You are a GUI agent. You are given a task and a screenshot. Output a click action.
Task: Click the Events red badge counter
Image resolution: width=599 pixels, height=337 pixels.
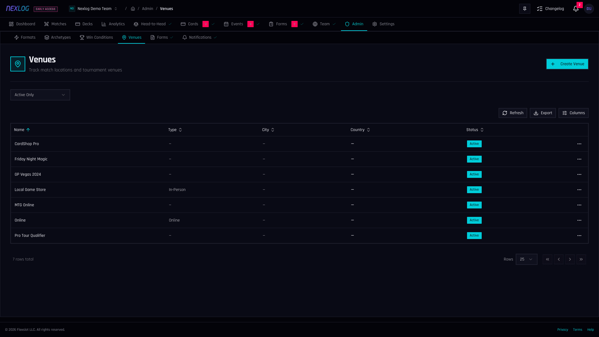(x=251, y=24)
